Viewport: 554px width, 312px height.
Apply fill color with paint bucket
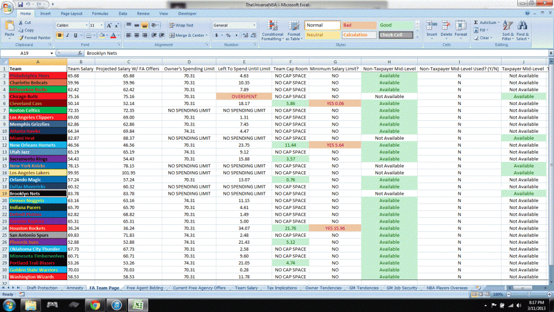tap(102, 35)
